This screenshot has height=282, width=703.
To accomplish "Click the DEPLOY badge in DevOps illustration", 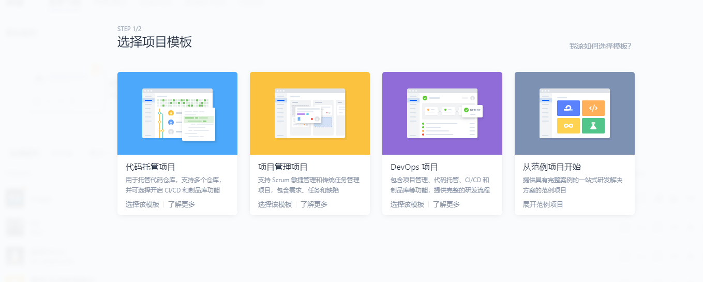I will [x=472, y=110].
